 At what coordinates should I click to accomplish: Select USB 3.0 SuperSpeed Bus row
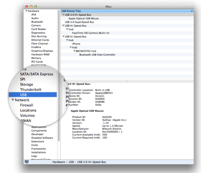pos(80,22)
